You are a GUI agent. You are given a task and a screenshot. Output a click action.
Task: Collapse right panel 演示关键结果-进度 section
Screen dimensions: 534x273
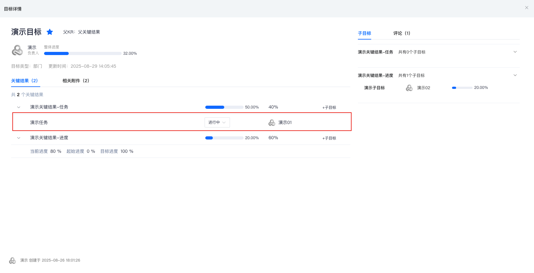515,75
